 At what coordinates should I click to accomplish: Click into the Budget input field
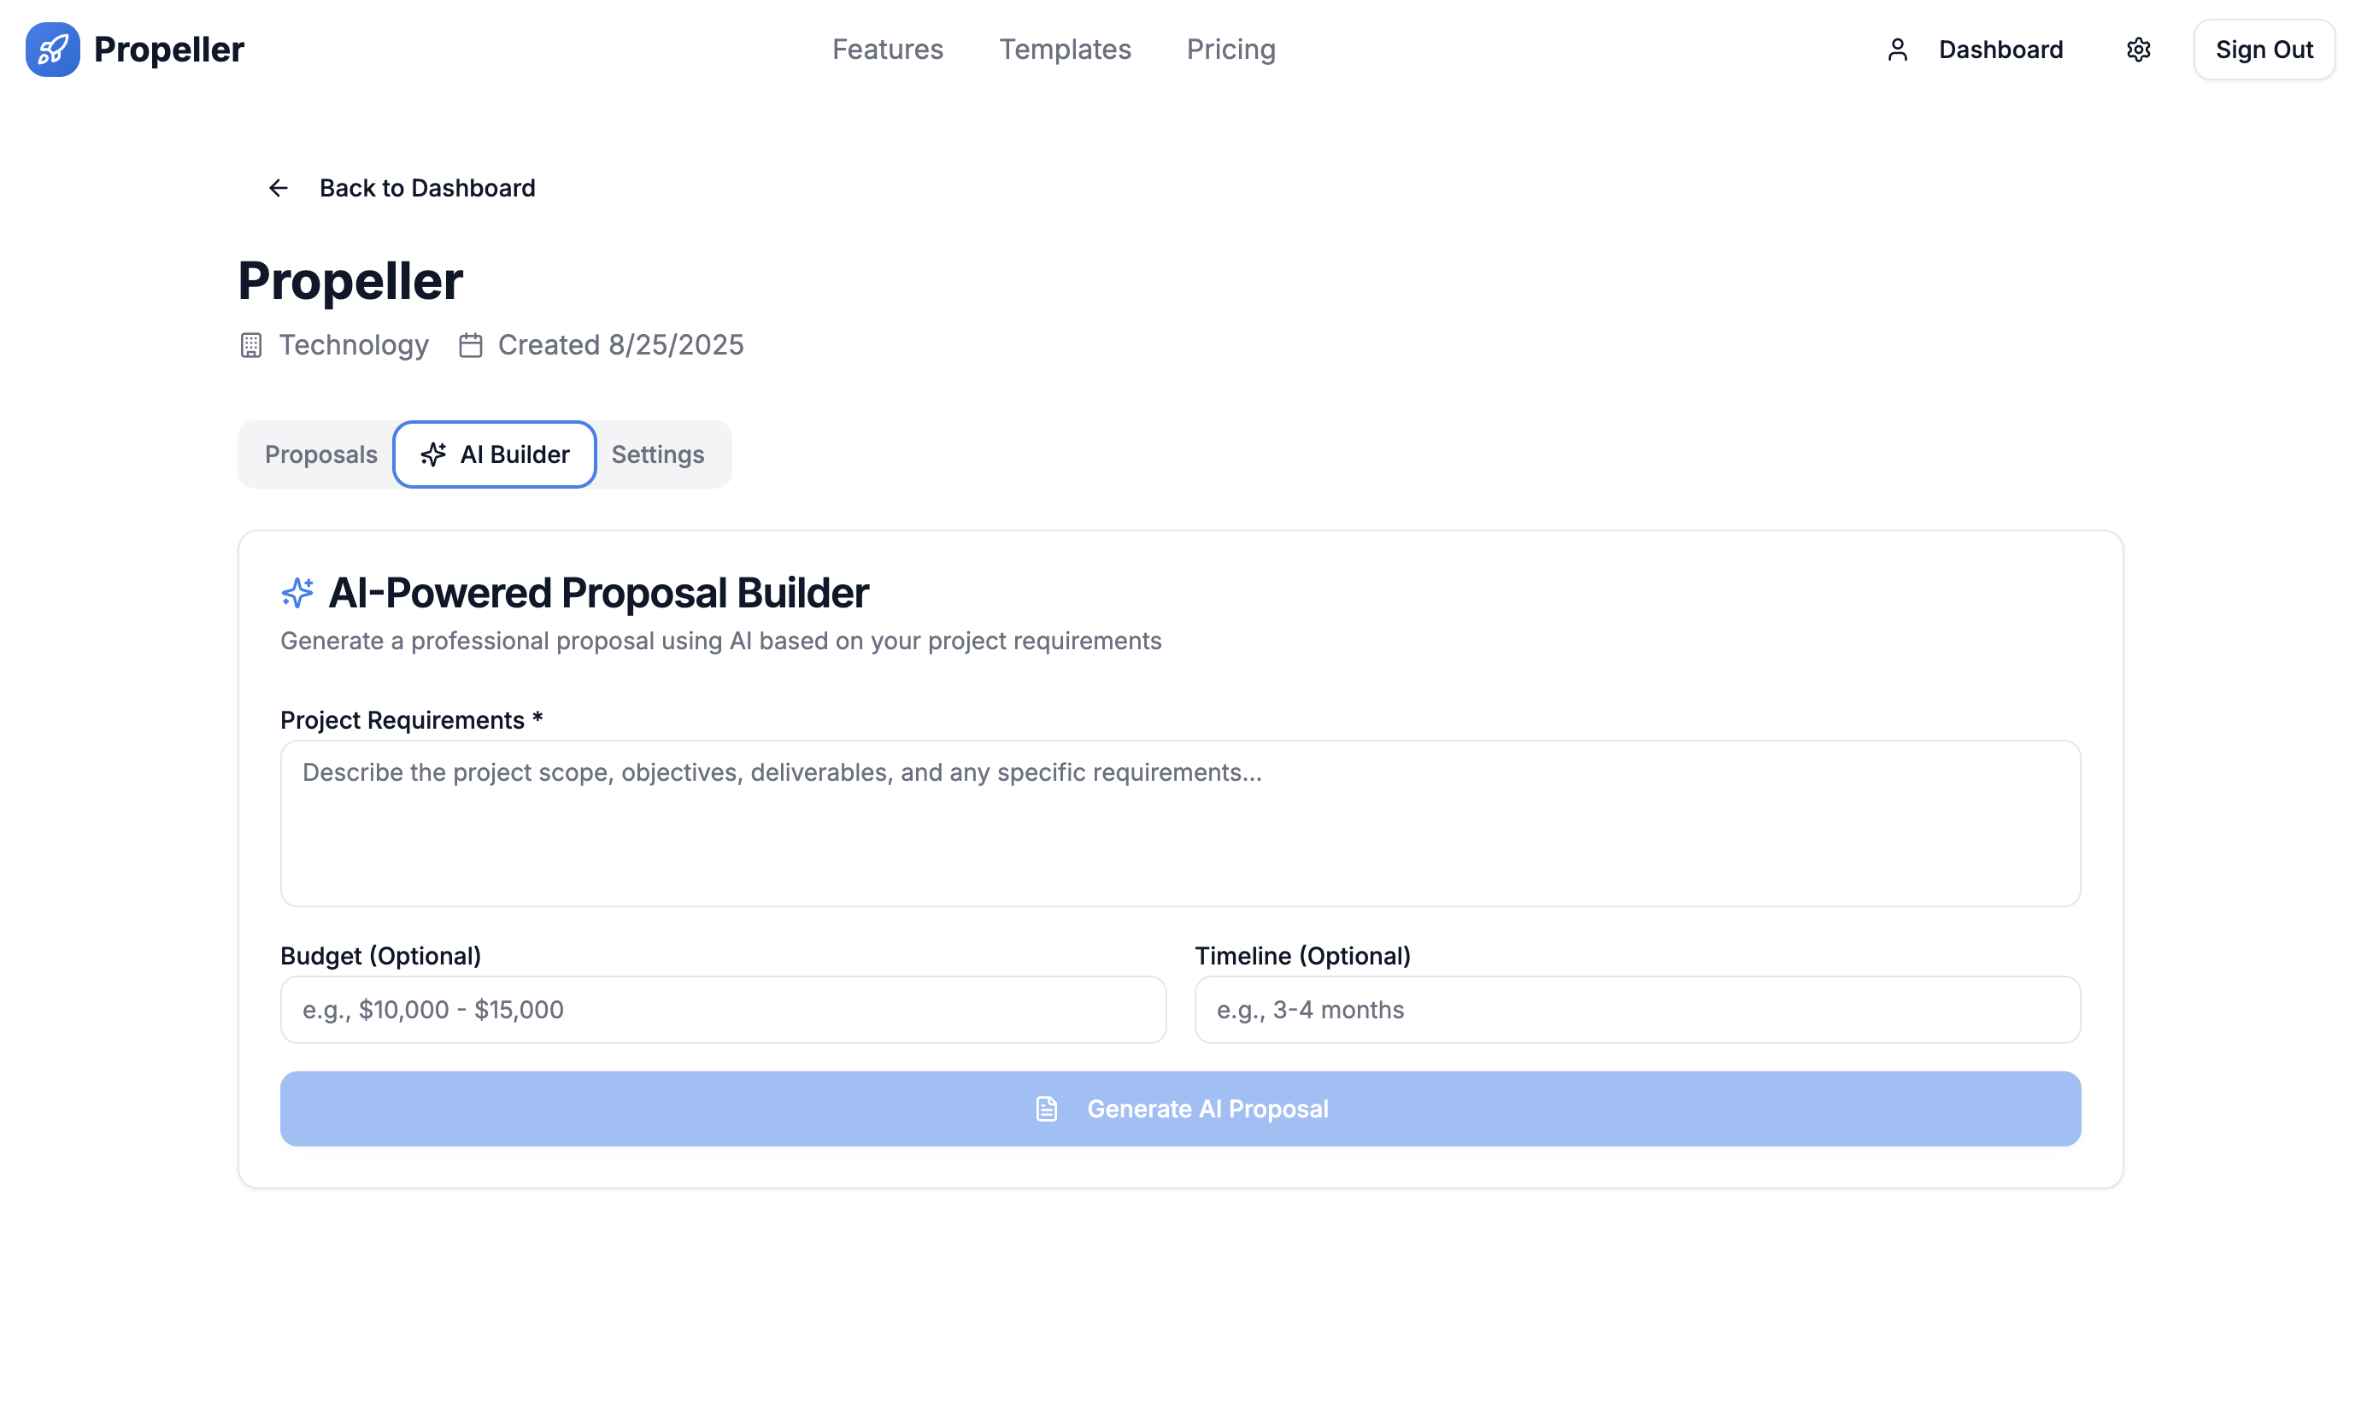point(724,1011)
